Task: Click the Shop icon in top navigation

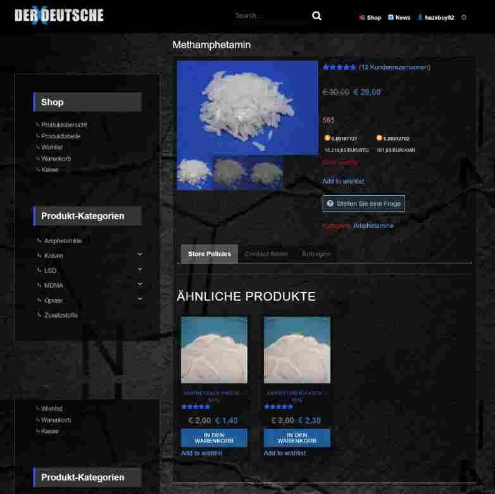Action: pyautogui.click(x=362, y=18)
